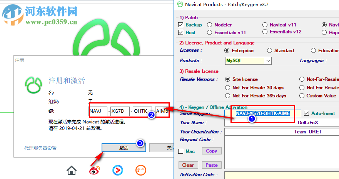Click the second key box containing XG7D
339x179 pixels.
pyautogui.click(x=120, y=111)
